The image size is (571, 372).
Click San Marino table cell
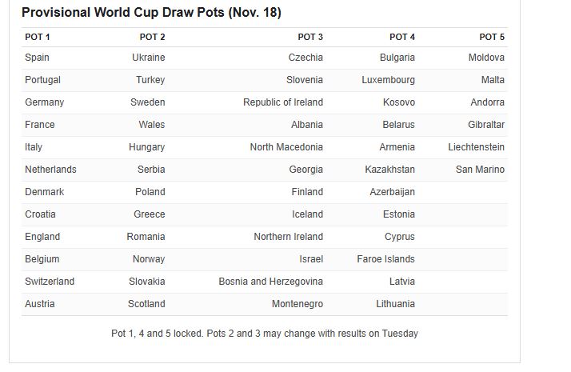click(480, 170)
